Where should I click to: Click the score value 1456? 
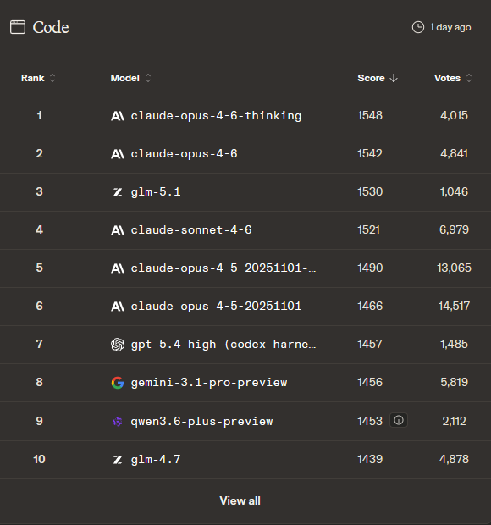pos(370,383)
